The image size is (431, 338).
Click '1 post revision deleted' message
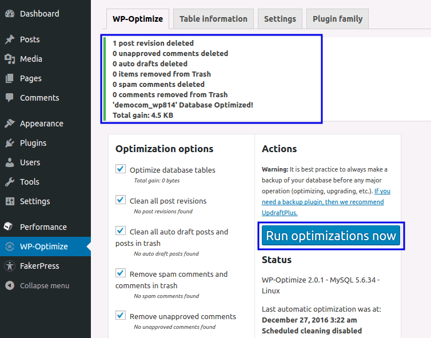153,43
